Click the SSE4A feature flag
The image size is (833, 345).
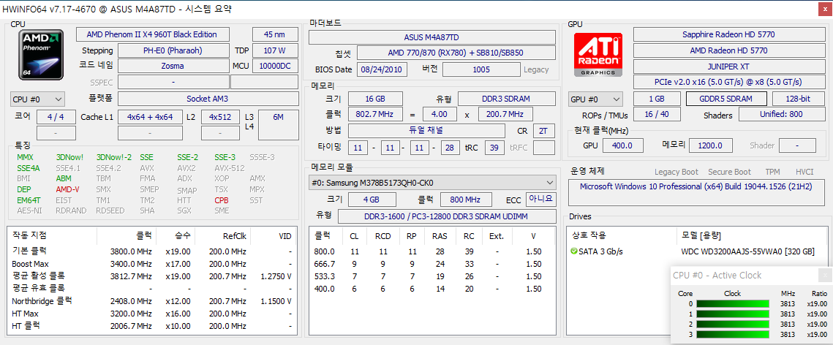[x=27, y=167]
